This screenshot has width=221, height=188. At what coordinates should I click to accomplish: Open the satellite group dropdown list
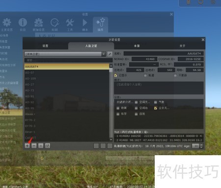[65, 54]
